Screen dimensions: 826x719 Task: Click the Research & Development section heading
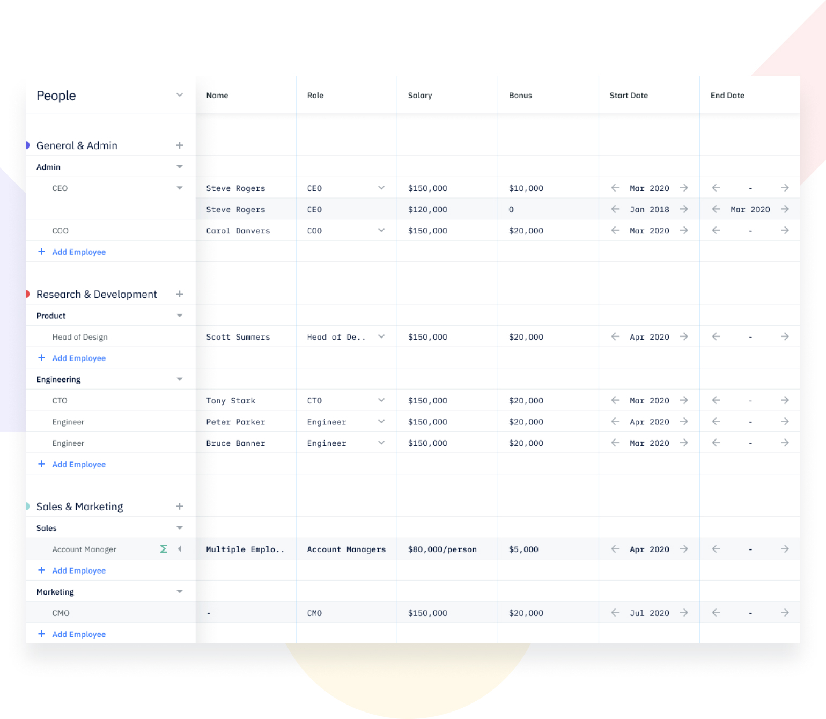pyautogui.click(x=97, y=294)
